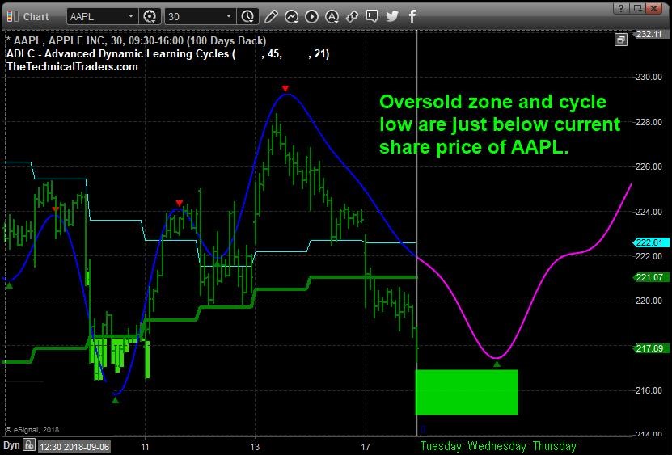Click the bright green oversold zone rectangle
The width and height of the screenshot is (672, 455).
point(467,392)
